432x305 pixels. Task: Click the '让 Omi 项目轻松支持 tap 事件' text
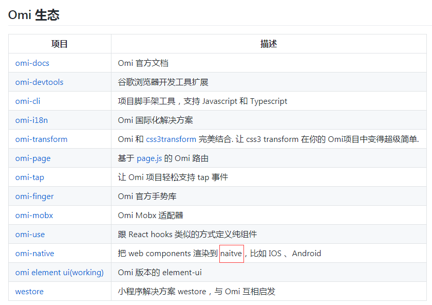[x=173, y=177]
